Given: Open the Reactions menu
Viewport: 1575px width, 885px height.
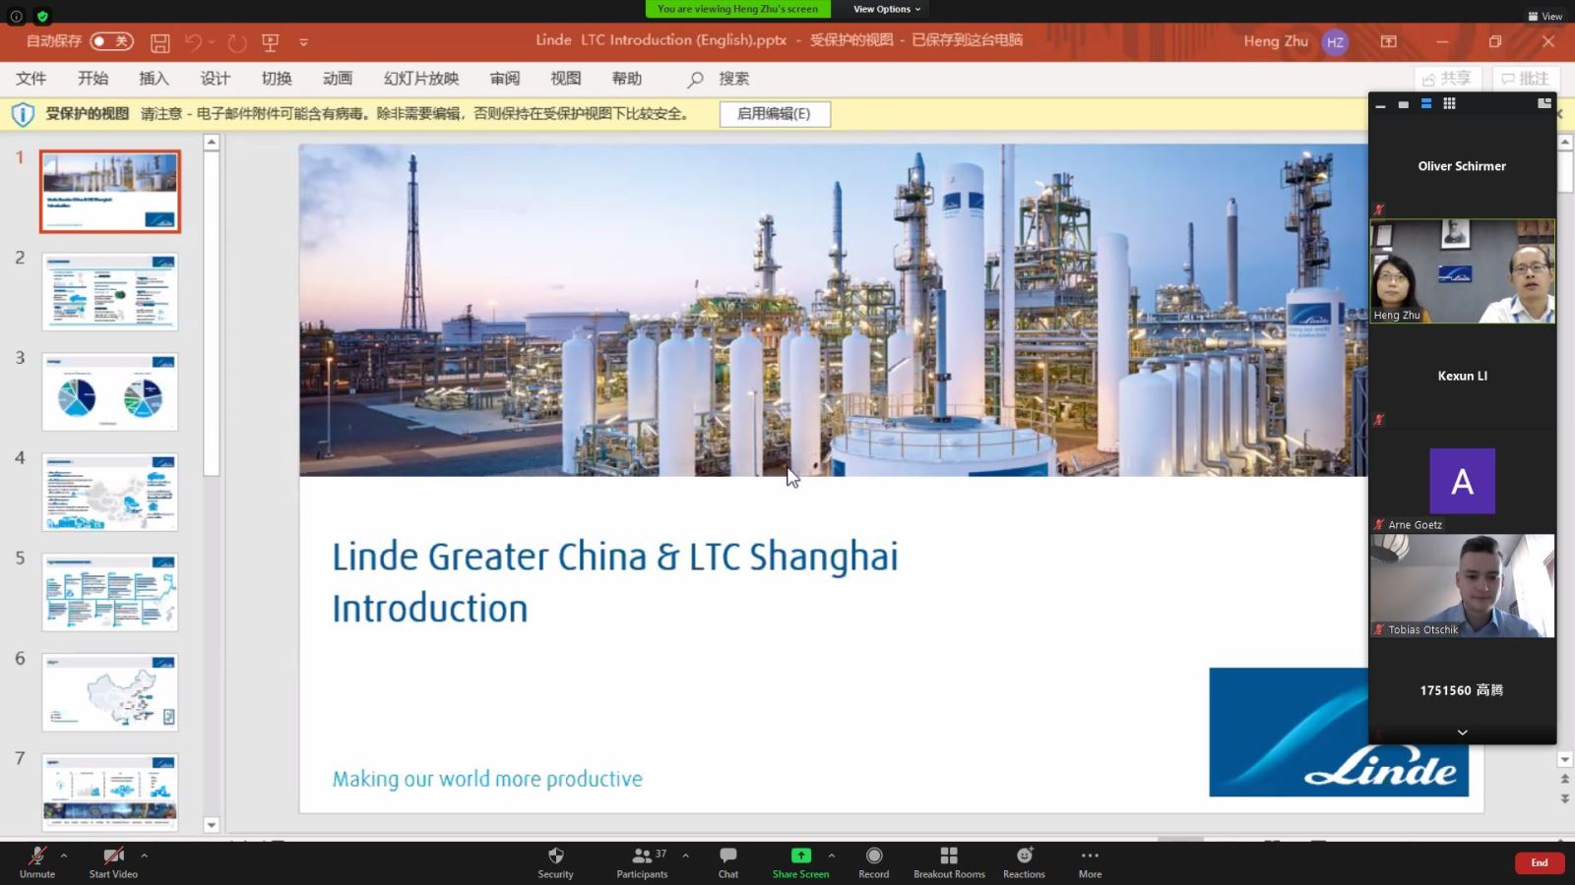Looking at the screenshot, I should pos(1024,861).
